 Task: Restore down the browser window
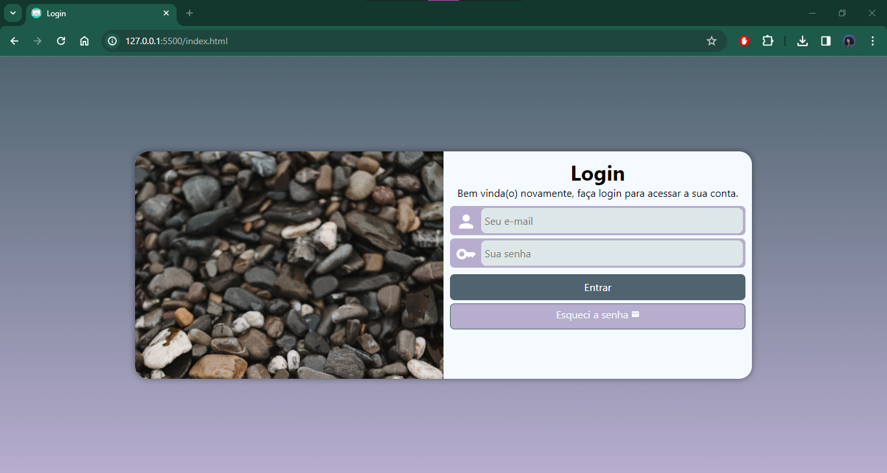(x=842, y=13)
